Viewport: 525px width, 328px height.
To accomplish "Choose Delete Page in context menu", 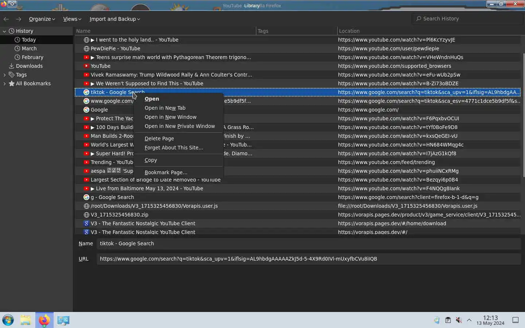I will 179,138.
